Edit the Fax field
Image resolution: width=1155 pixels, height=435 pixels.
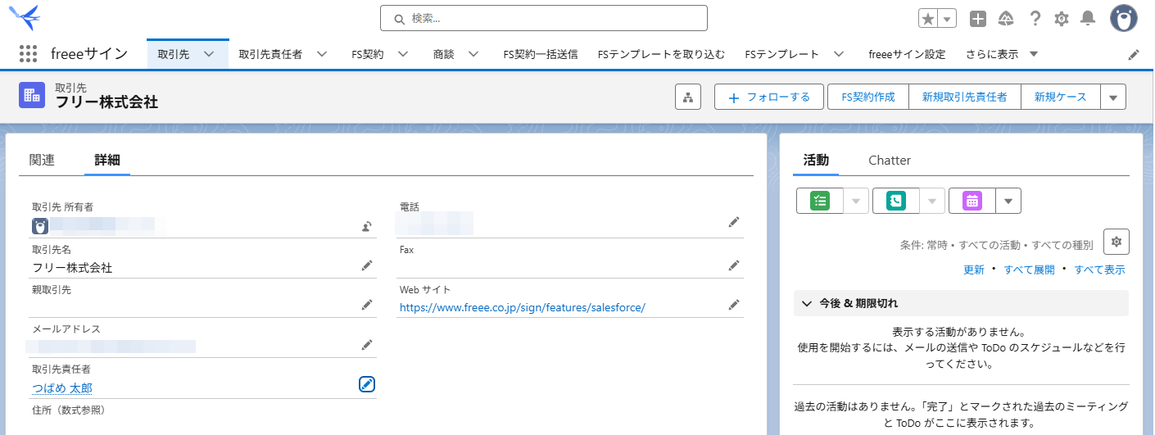734,265
